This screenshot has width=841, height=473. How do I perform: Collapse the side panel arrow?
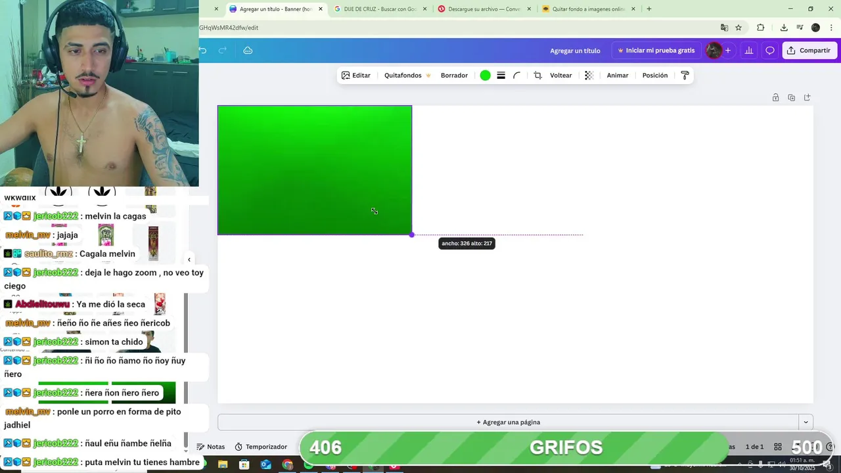pyautogui.click(x=189, y=259)
